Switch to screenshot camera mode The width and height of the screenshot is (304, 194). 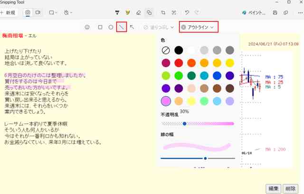click(x=28, y=13)
